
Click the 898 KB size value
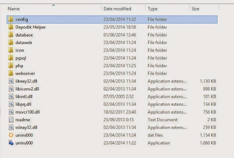(x=210, y=89)
